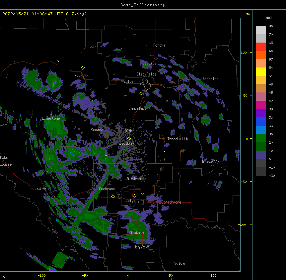Select the bright yellow 54 dBZ legend swatch
The height and width of the screenshot is (280, 286).
click(261, 71)
